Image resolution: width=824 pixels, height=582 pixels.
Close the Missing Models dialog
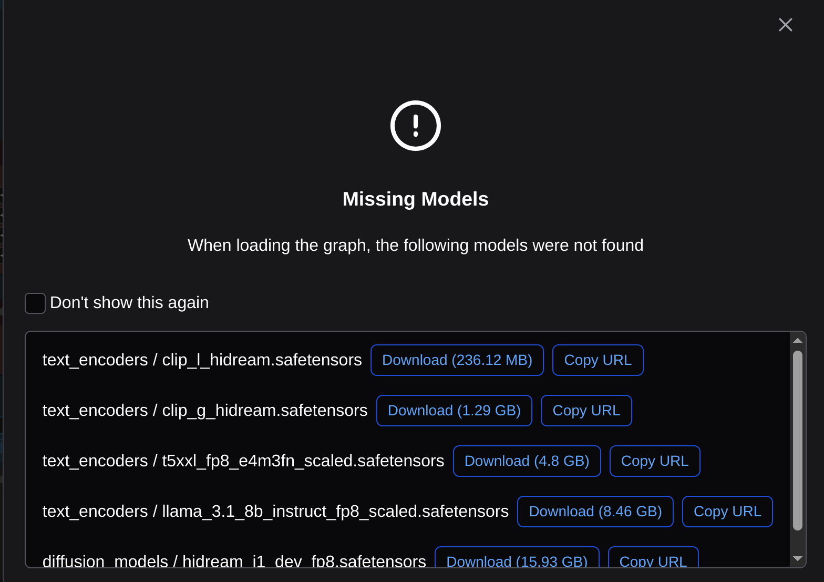785,25
